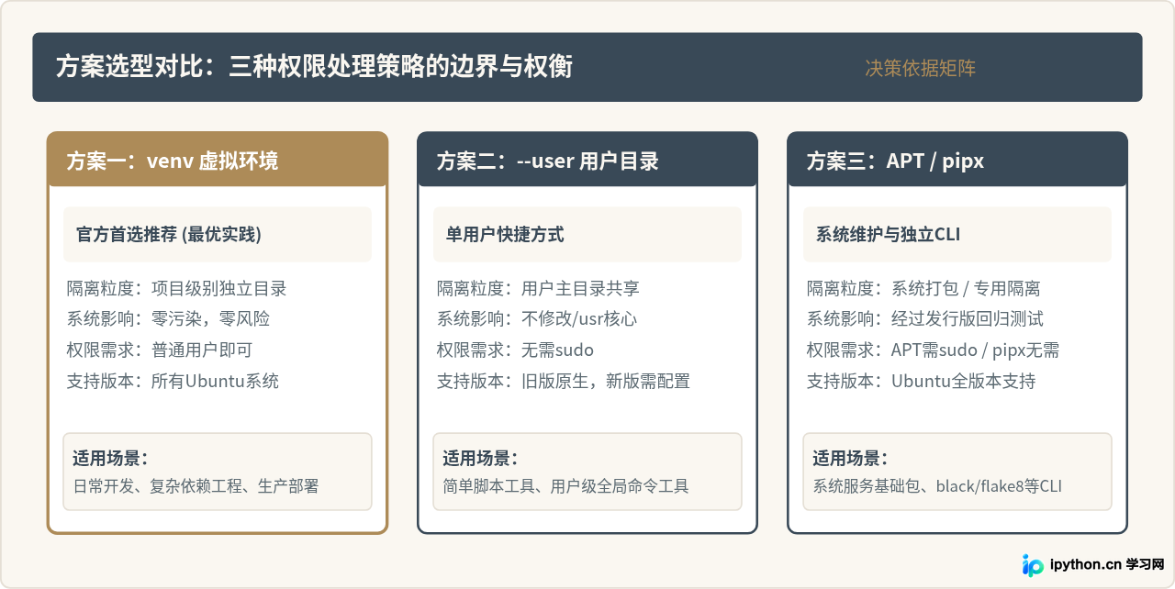The height and width of the screenshot is (589, 1175).
Task: Click 系统影响：不修改/usr核心 line
Action: (x=537, y=319)
